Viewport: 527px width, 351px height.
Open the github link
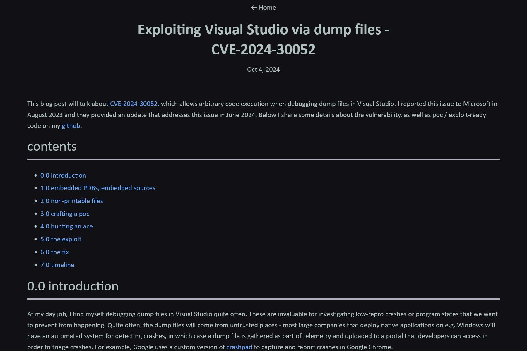71,126
